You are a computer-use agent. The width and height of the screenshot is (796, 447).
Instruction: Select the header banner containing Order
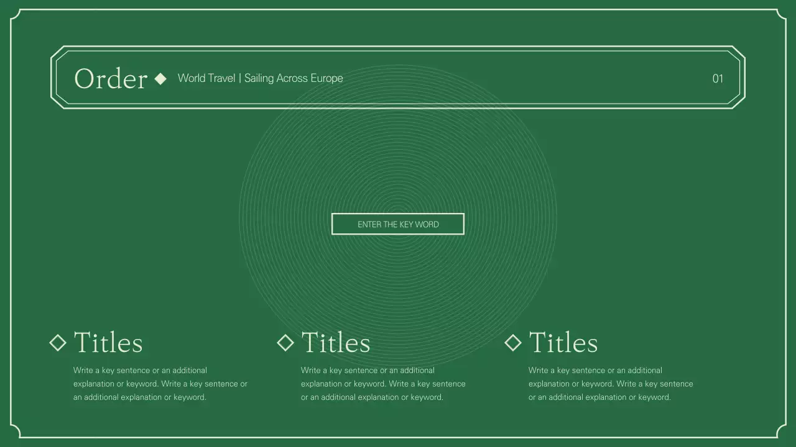(398, 76)
